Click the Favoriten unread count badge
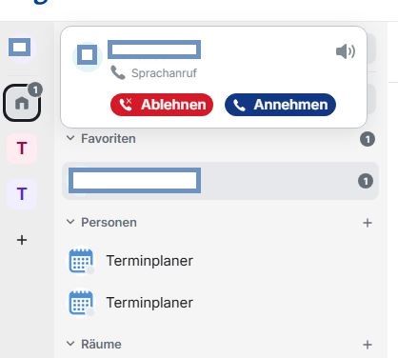Image resolution: width=398 pixels, height=358 pixels. (368, 139)
